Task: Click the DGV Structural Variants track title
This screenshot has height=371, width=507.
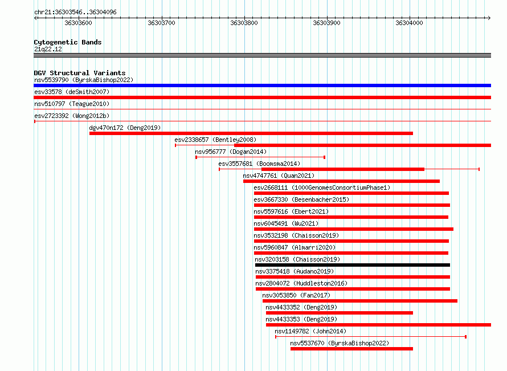Action: point(80,73)
